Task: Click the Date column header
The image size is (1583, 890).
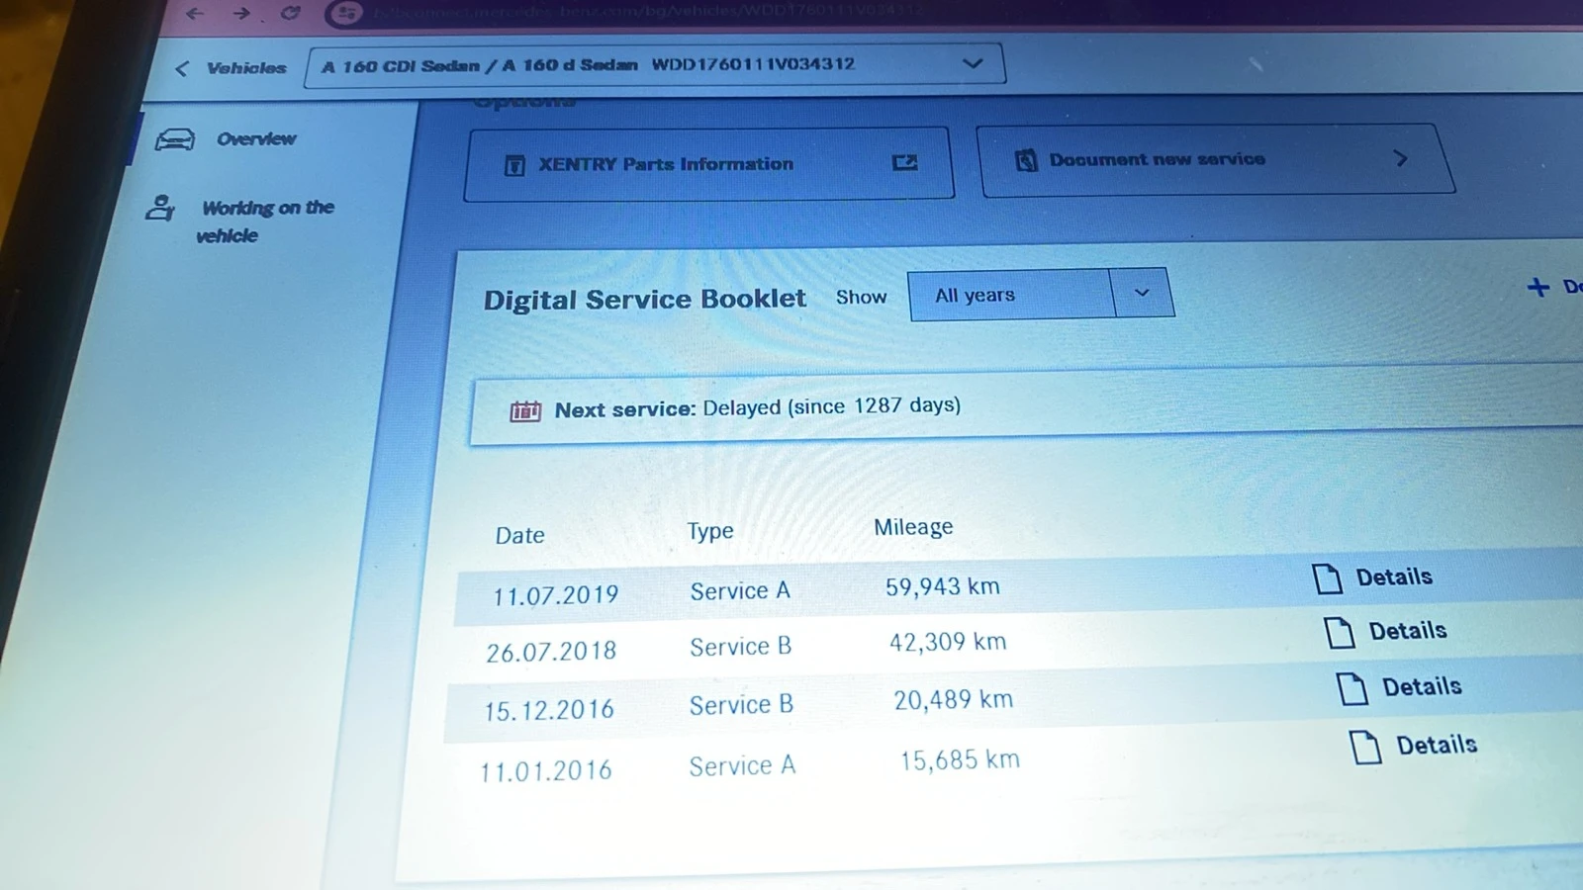Action: coord(519,535)
